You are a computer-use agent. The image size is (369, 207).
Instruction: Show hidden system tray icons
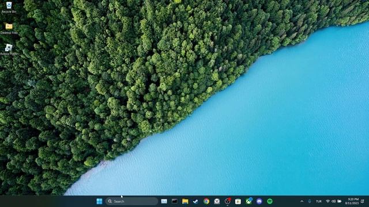(302, 201)
